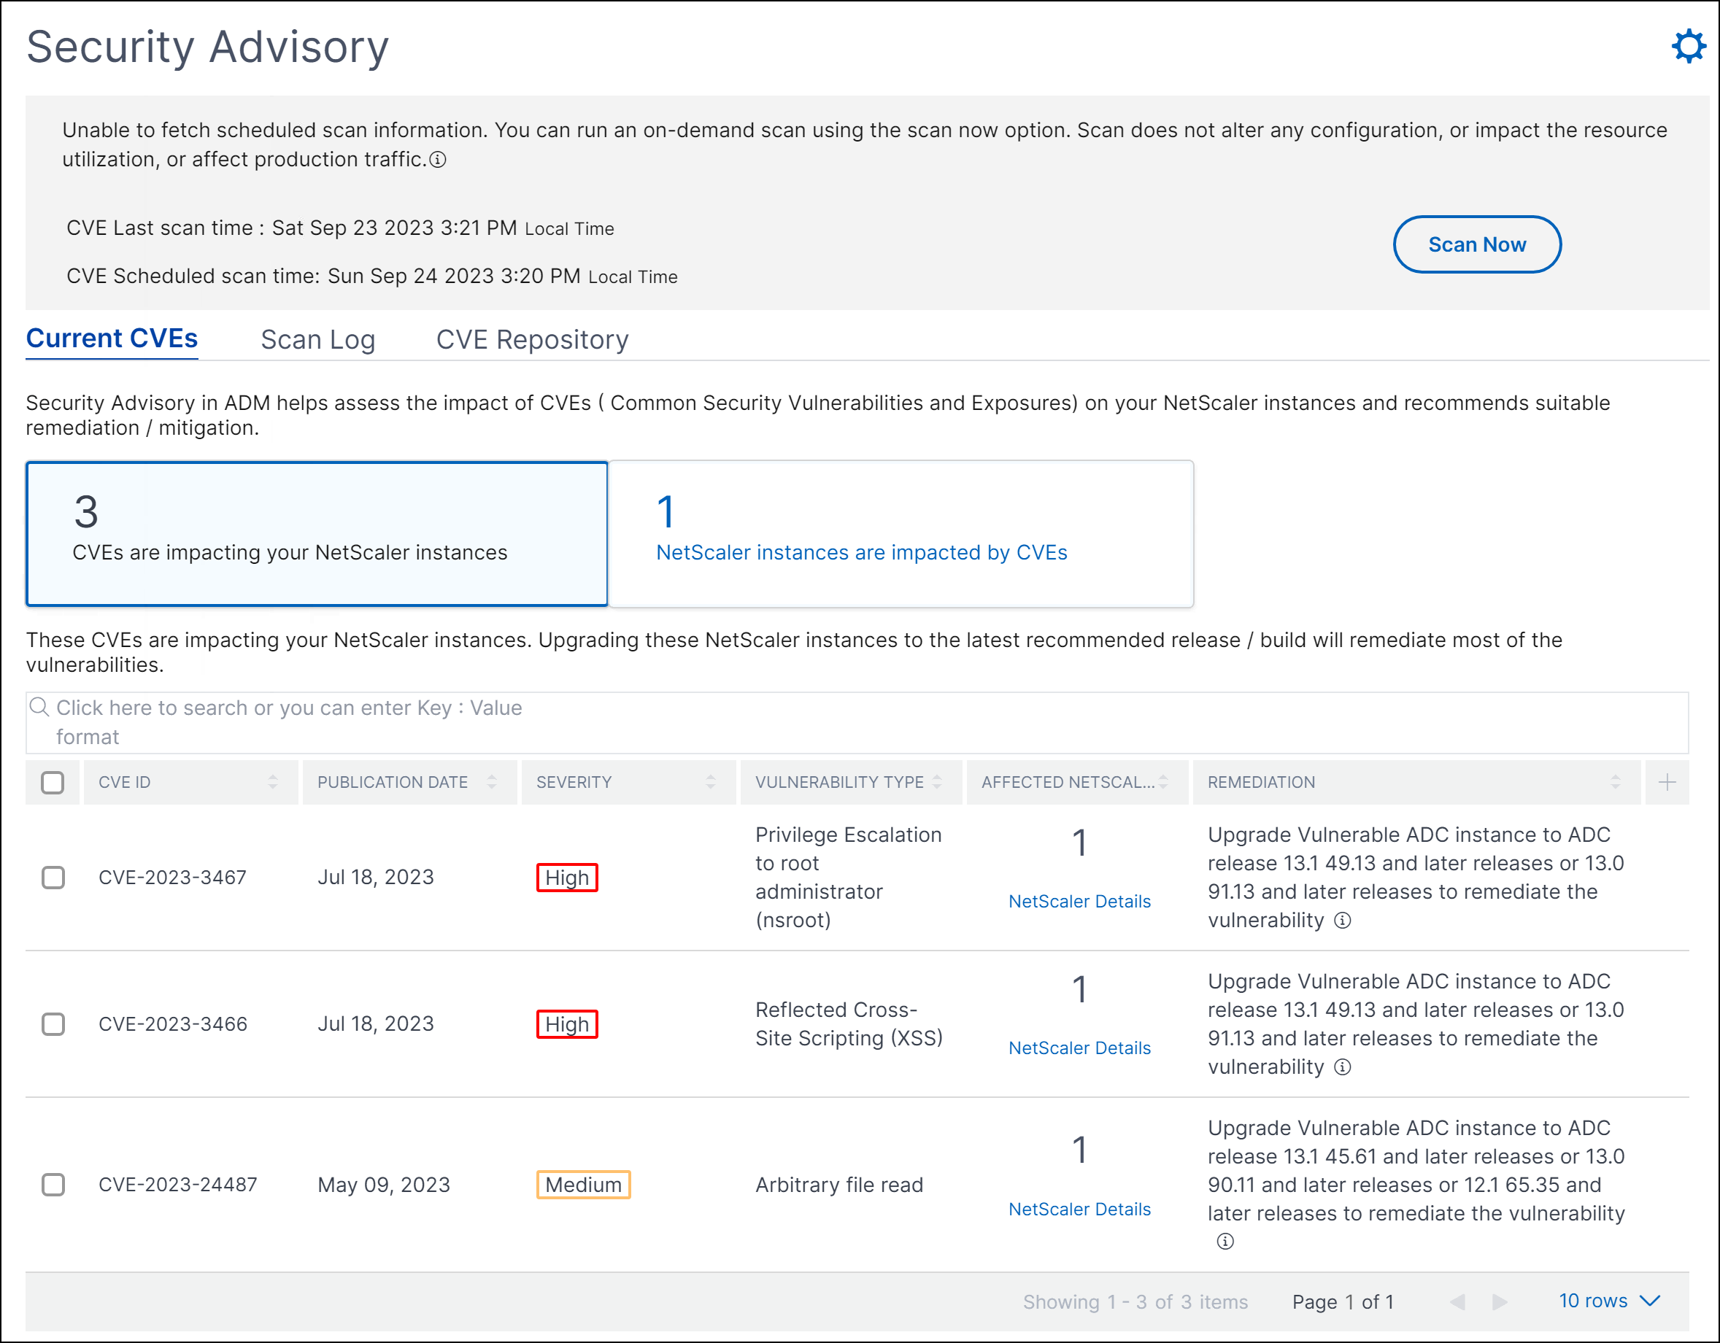This screenshot has width=1720, height=1343.
Task: Select the CVE-2023-24487 row checkbox
Action: tap(53, 1184)
